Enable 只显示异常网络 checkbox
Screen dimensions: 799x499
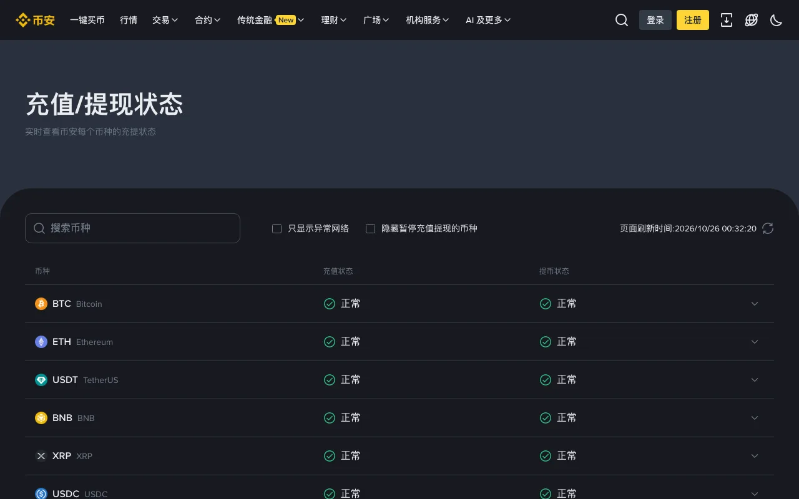coord(277,228)
